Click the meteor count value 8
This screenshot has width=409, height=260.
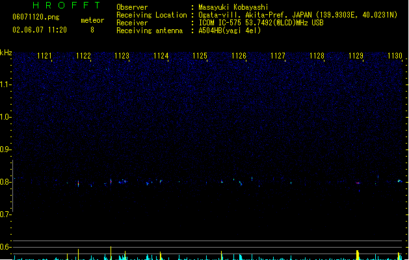tap(92, 30)
